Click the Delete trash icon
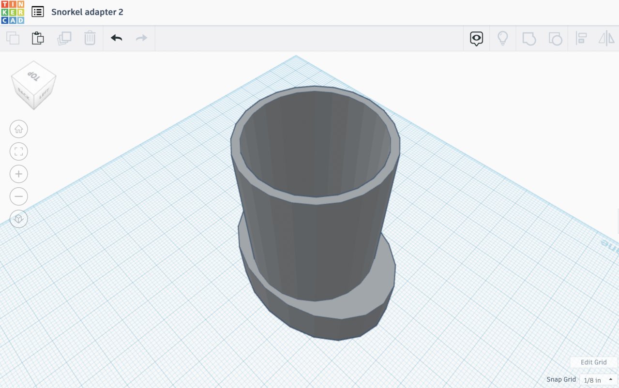Screen dimensions: 619x388 click(x=90, y=38)
